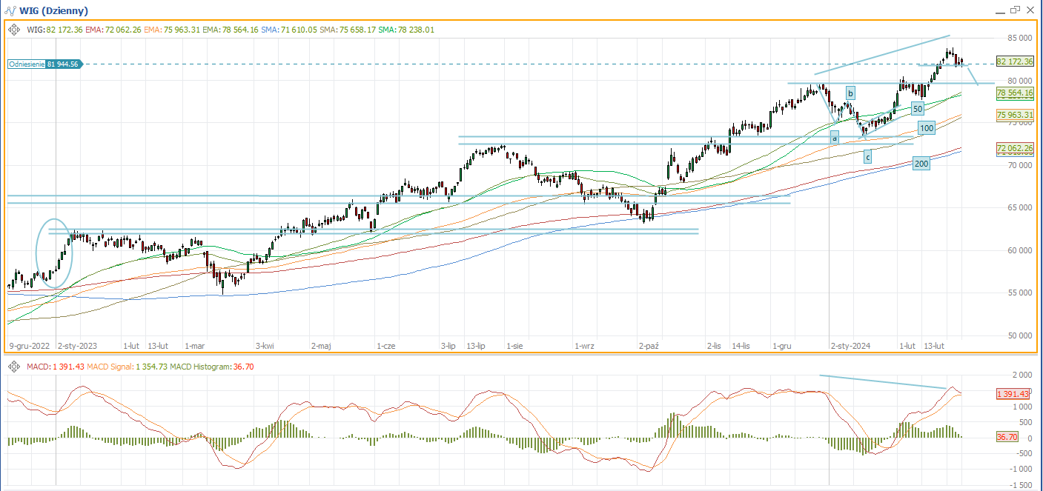Minimize the WIG chart window
The height and width of the screenshot is (491, 1043).
coord(999,10)
